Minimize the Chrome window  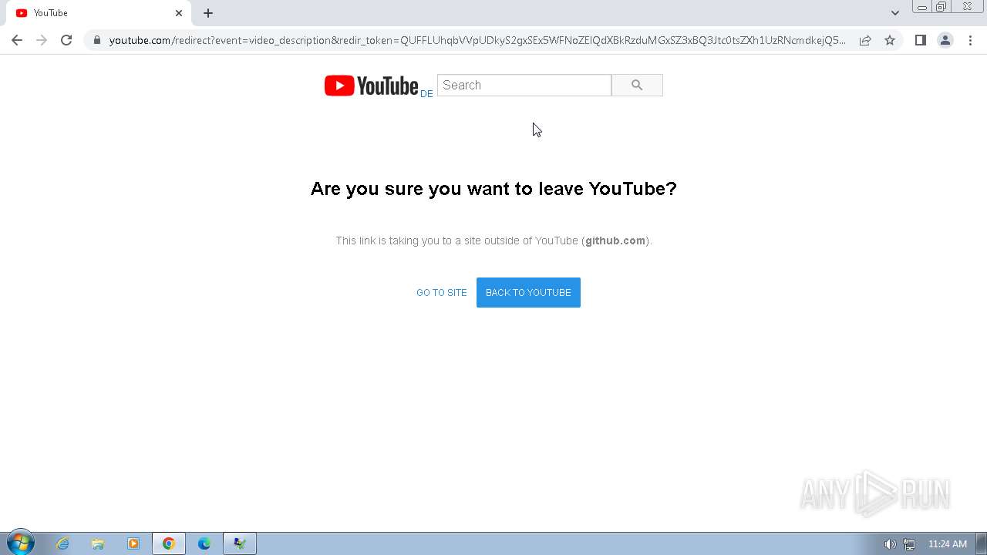(921, 7)
